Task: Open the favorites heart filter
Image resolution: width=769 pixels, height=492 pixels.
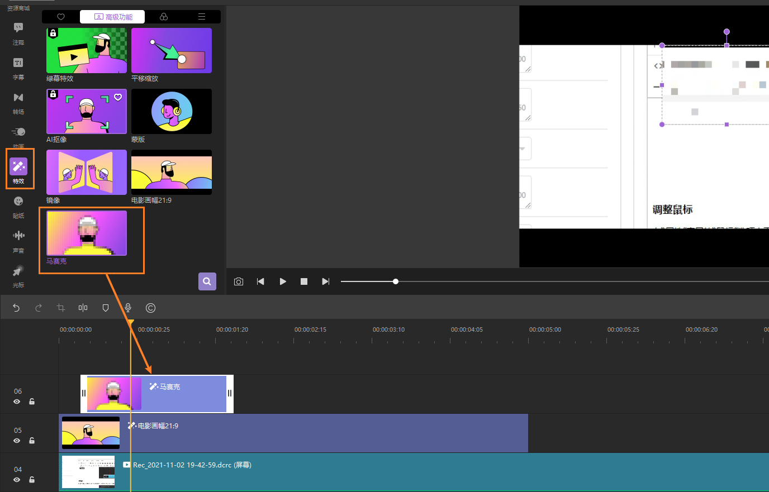Action: click(x=60, y=16)
